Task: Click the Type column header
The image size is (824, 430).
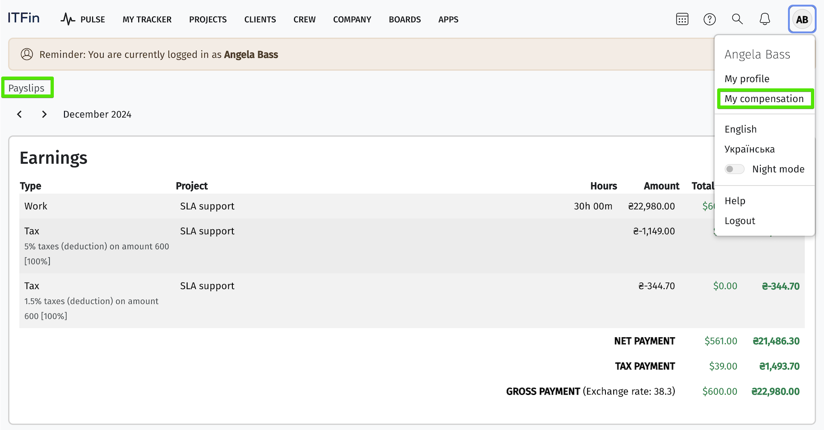Action: (x=31, y=186)
